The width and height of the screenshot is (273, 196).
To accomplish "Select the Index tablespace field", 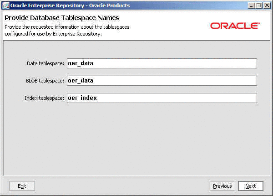I will coord(162,98).
